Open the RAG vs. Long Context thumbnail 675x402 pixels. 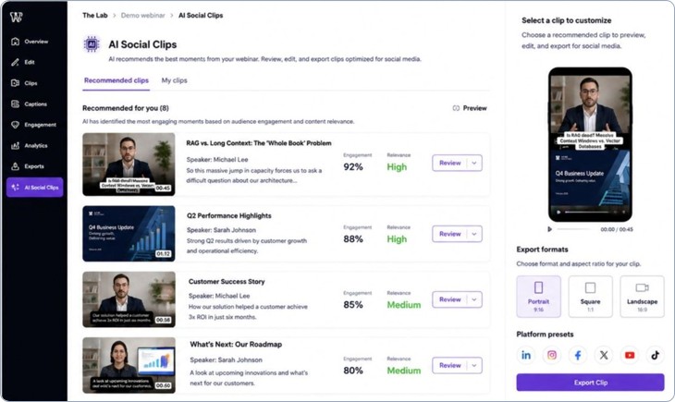point(129,164)
